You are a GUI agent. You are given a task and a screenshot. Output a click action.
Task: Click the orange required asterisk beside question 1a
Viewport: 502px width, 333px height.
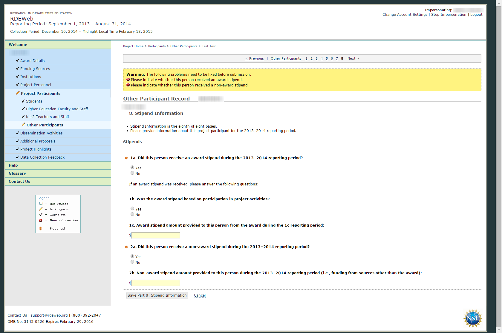126,158
